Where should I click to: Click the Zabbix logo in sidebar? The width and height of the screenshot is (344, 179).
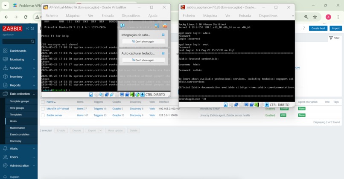tap(12, 29)
